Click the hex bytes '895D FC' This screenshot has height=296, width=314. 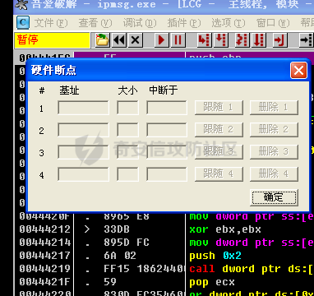click(127, 243)
